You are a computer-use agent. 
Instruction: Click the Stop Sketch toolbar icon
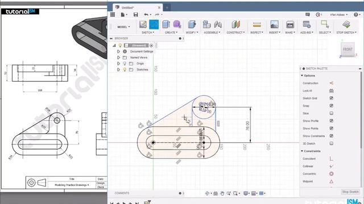(346, 24)
